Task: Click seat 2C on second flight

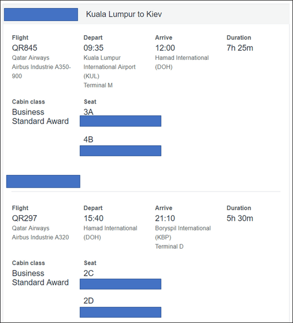Action: (x=89, y=273)
